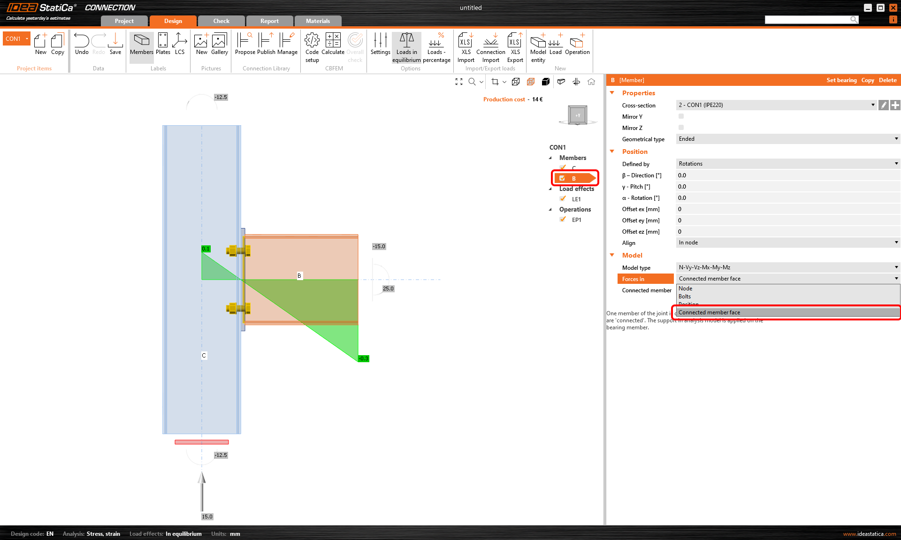The image size is (901, 540).
Task: Open the Cross-section dropdown
Action: 873,105
